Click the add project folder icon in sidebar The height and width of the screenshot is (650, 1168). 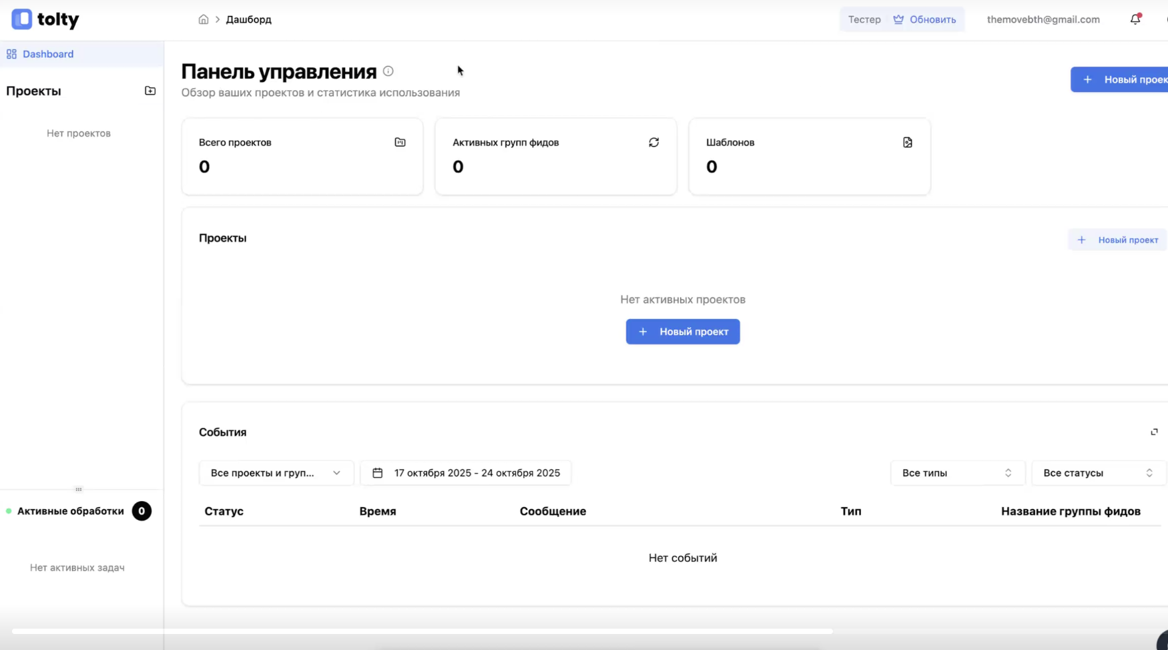coord(150,91)
